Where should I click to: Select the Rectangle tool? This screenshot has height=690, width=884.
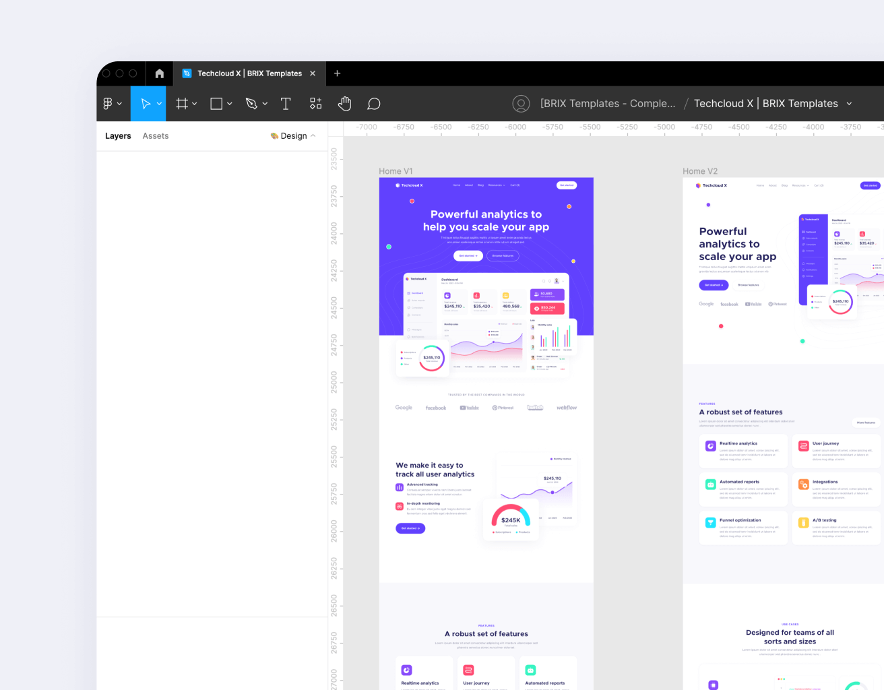(x=216, y=103)
